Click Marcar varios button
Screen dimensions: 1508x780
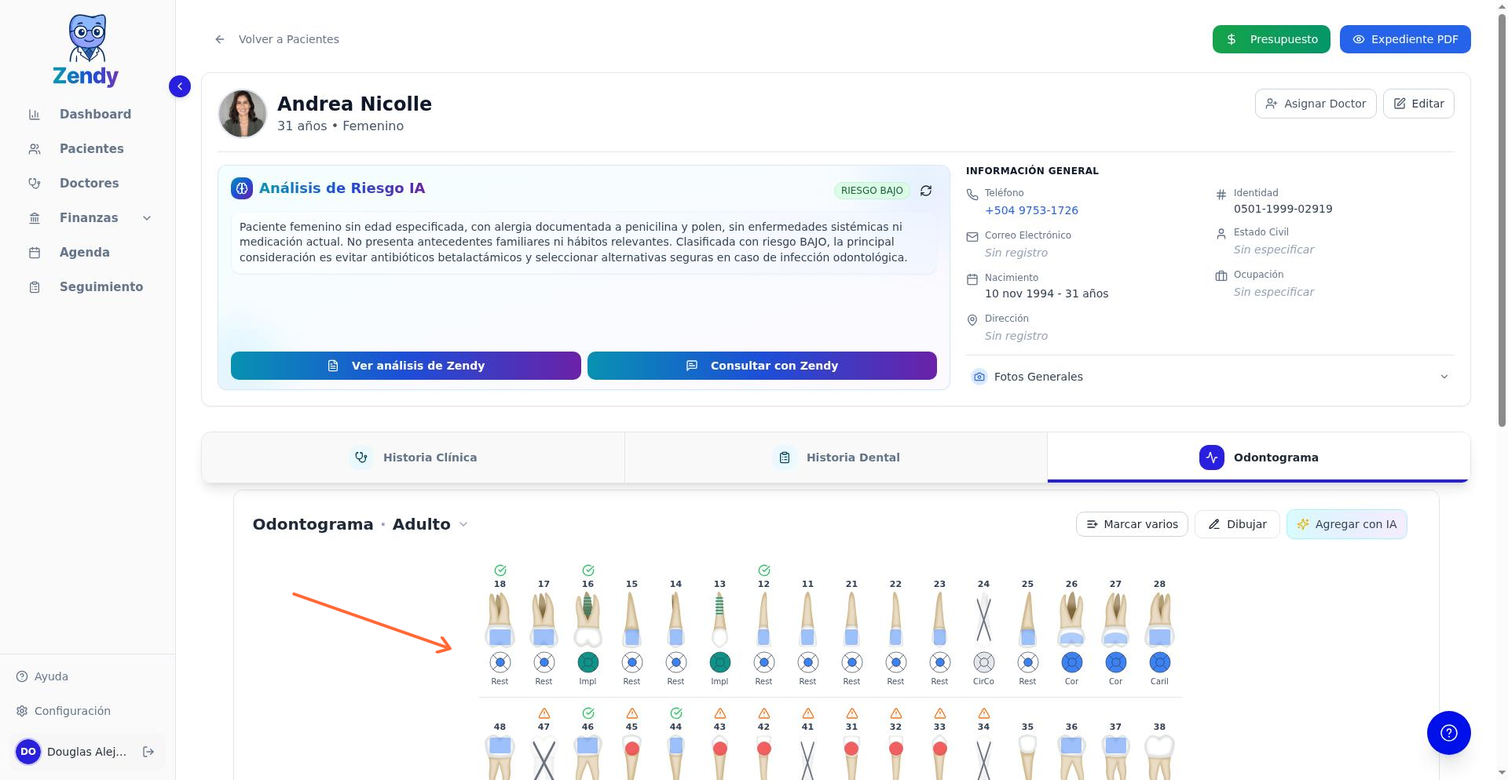coord(1132,524)
